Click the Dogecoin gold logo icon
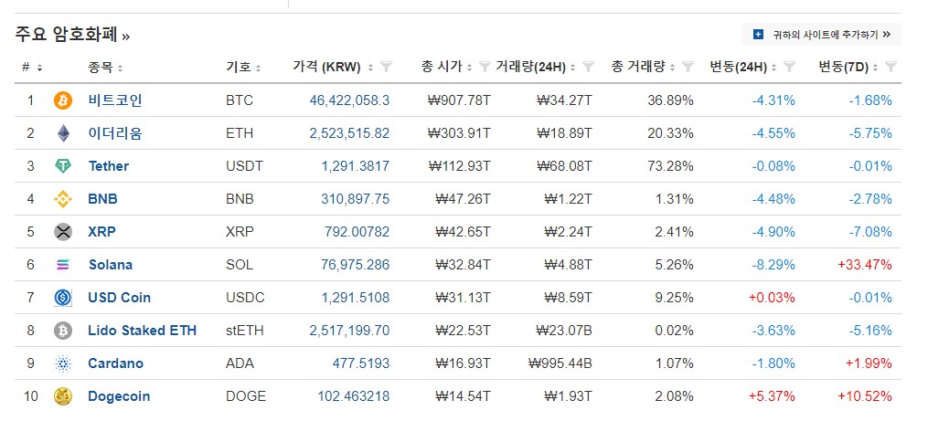 pyautogui.click(x=63, y=396)
